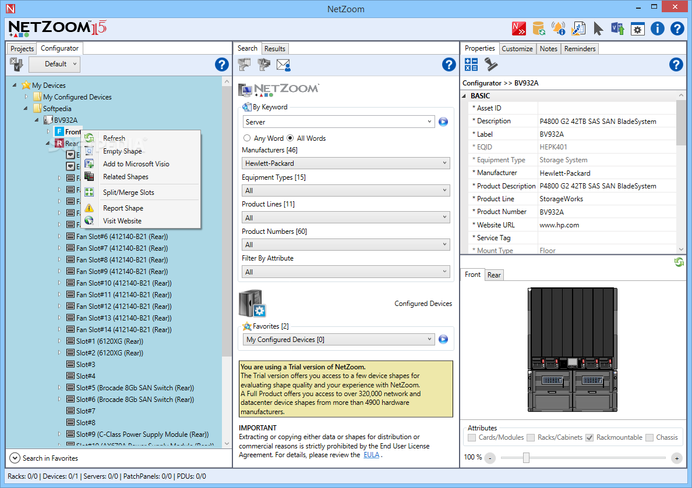Run keyword search with blue go button
This screenshot has height=488, width=692.
pos(443,122)
